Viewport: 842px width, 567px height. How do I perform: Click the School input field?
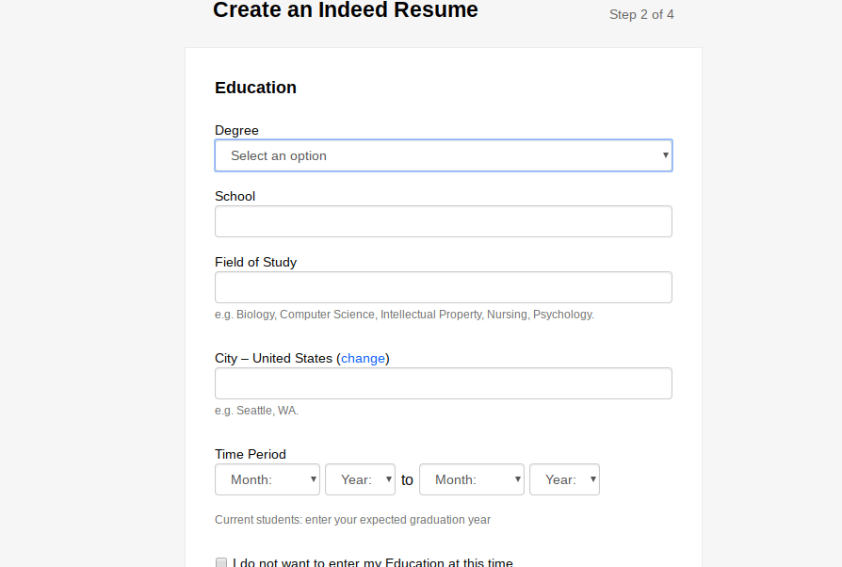[x=444, y=221]
